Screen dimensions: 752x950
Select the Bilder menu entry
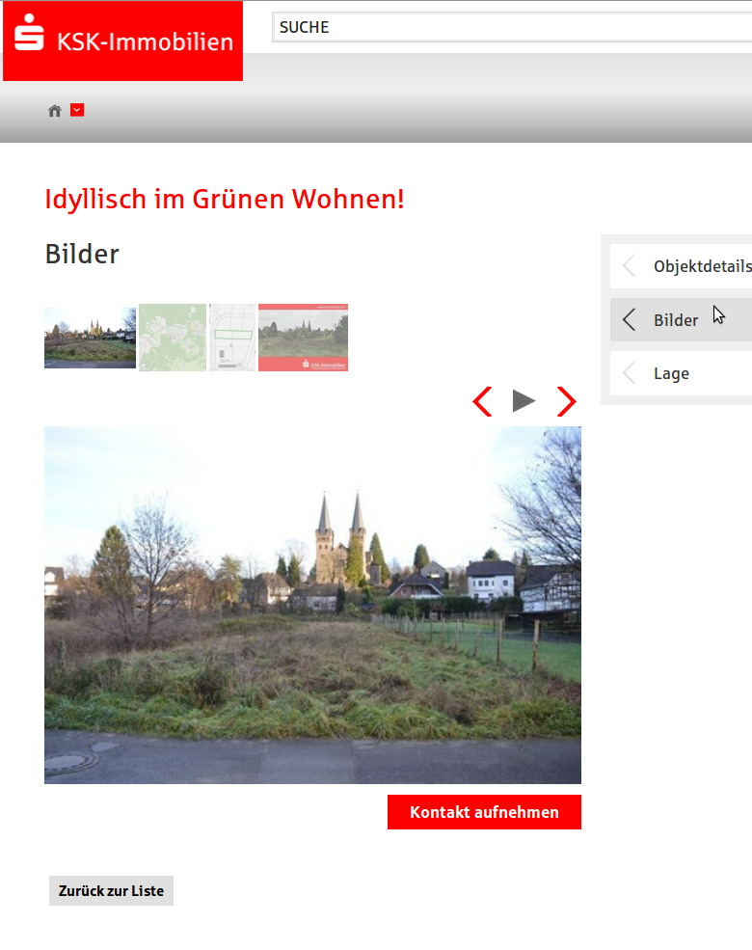click(x=682, y=319)
